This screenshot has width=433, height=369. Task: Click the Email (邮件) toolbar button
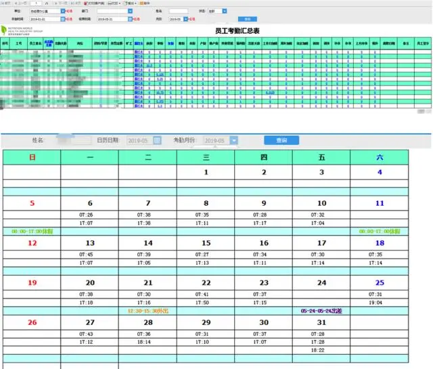tap(145, 3)
